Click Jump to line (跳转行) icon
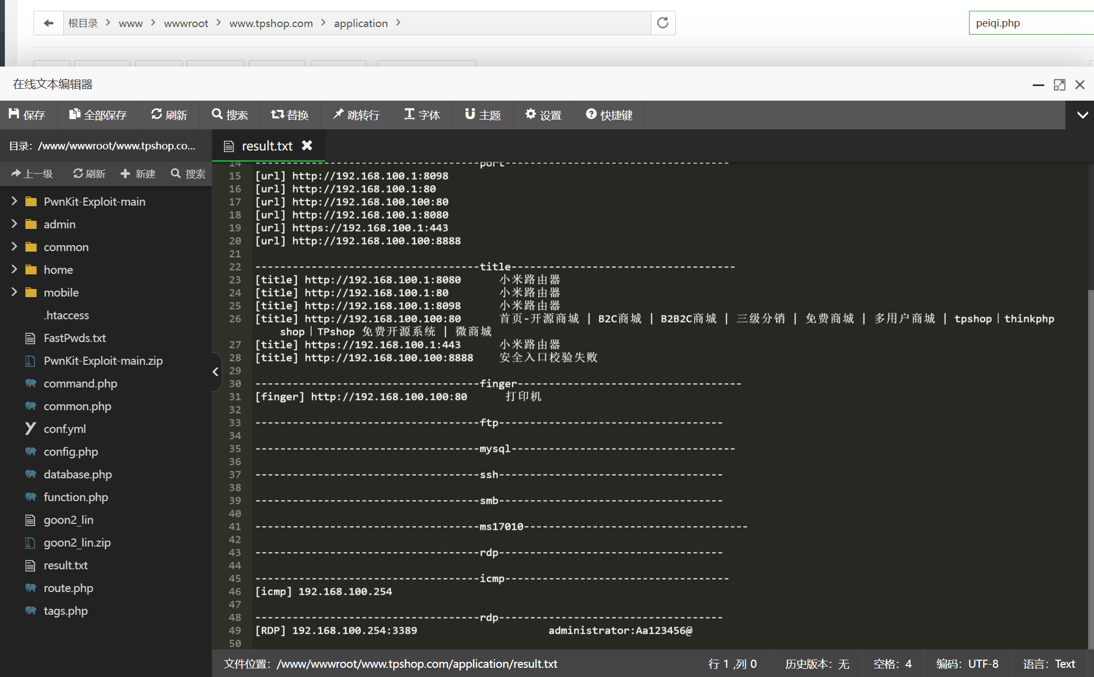Screen dimensions: 1094x677 [338, 114]
